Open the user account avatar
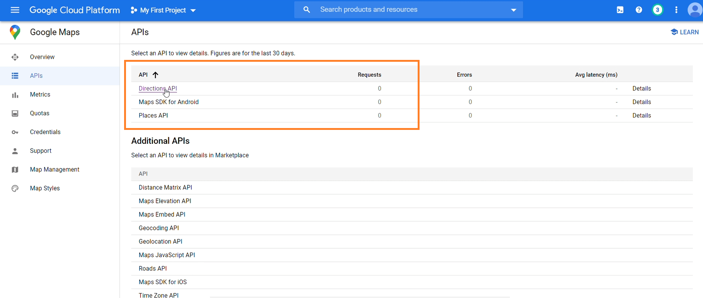The image size is (703, 298). pos(695,10)
